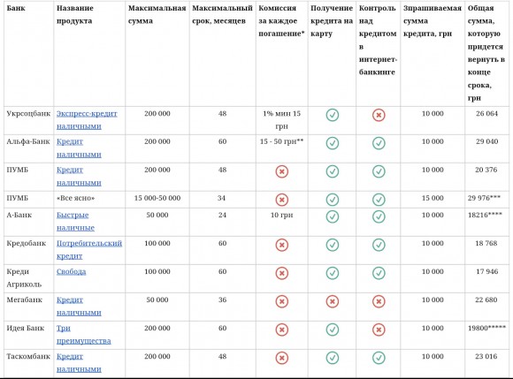Click Альфа-Банк green check for internet-banking
513x379 pixels.
379,143
